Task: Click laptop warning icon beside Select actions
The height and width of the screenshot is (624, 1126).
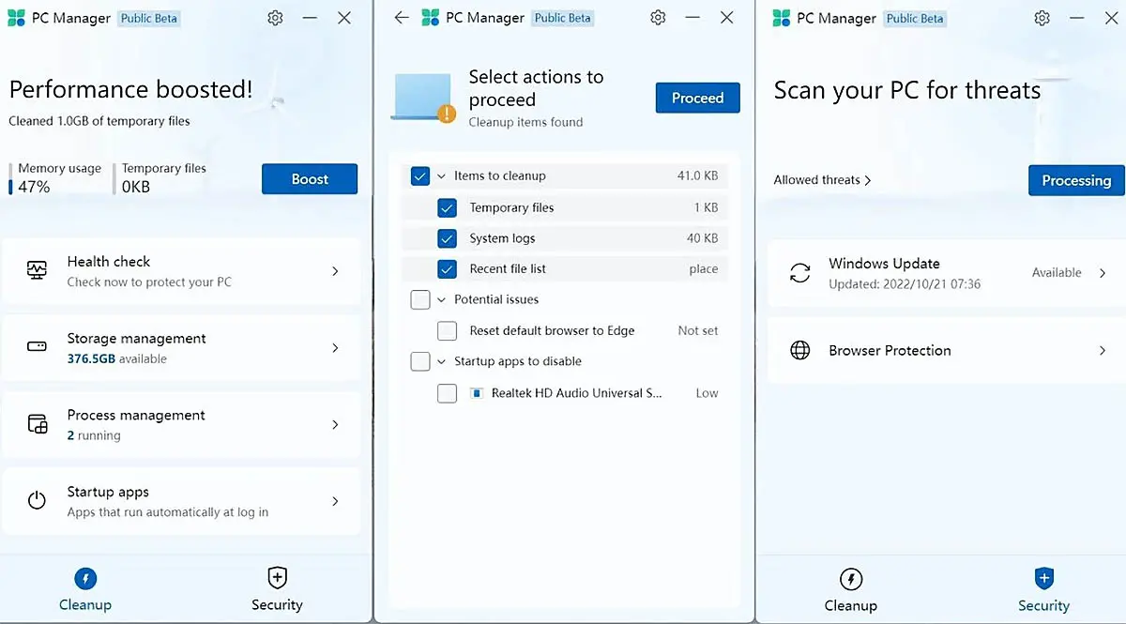Action: coord(422,98)
